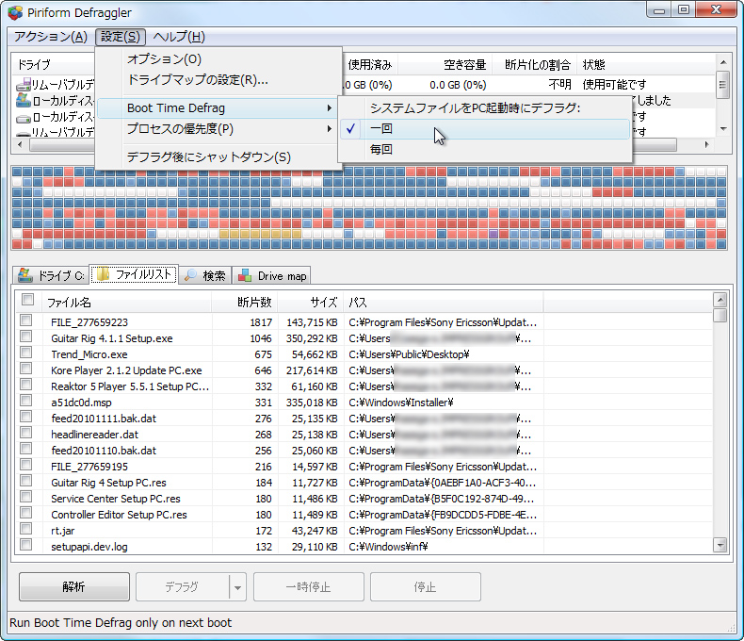The height and width of the screenshot is (641, 744).
Task: Sort by the 断片数 column header
Action: pos(245,303)
